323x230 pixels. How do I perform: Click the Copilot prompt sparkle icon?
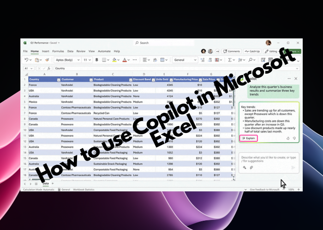point(245,167)
